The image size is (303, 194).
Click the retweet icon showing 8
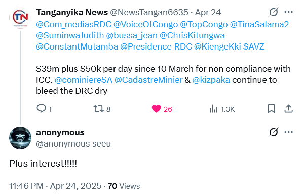pos(99,109)
